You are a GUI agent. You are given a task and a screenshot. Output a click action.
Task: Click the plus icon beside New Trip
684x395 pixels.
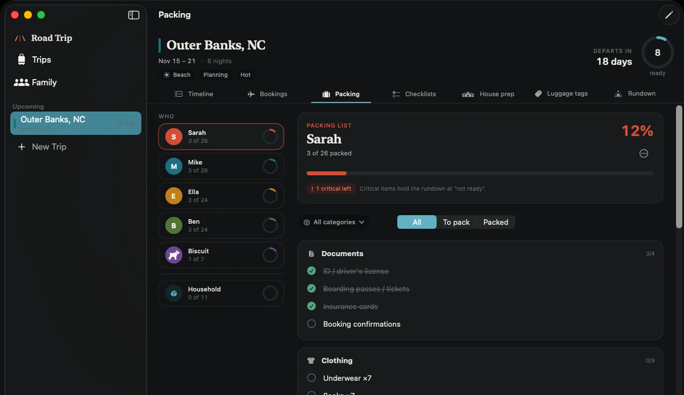point(21,147)
